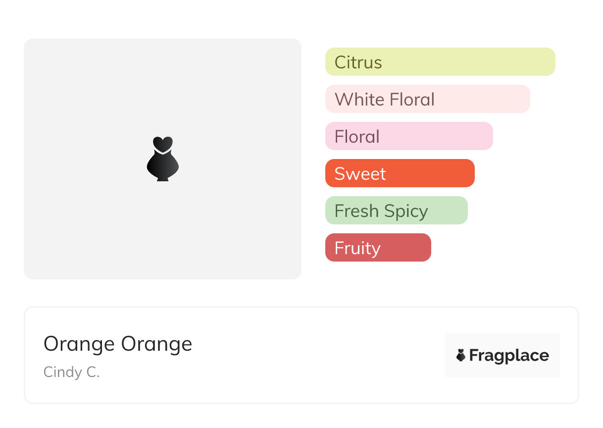This screenshot has height=428, width=603.
Task: Click the "Fresh Spicy" text label
Action: click(381, 211)
